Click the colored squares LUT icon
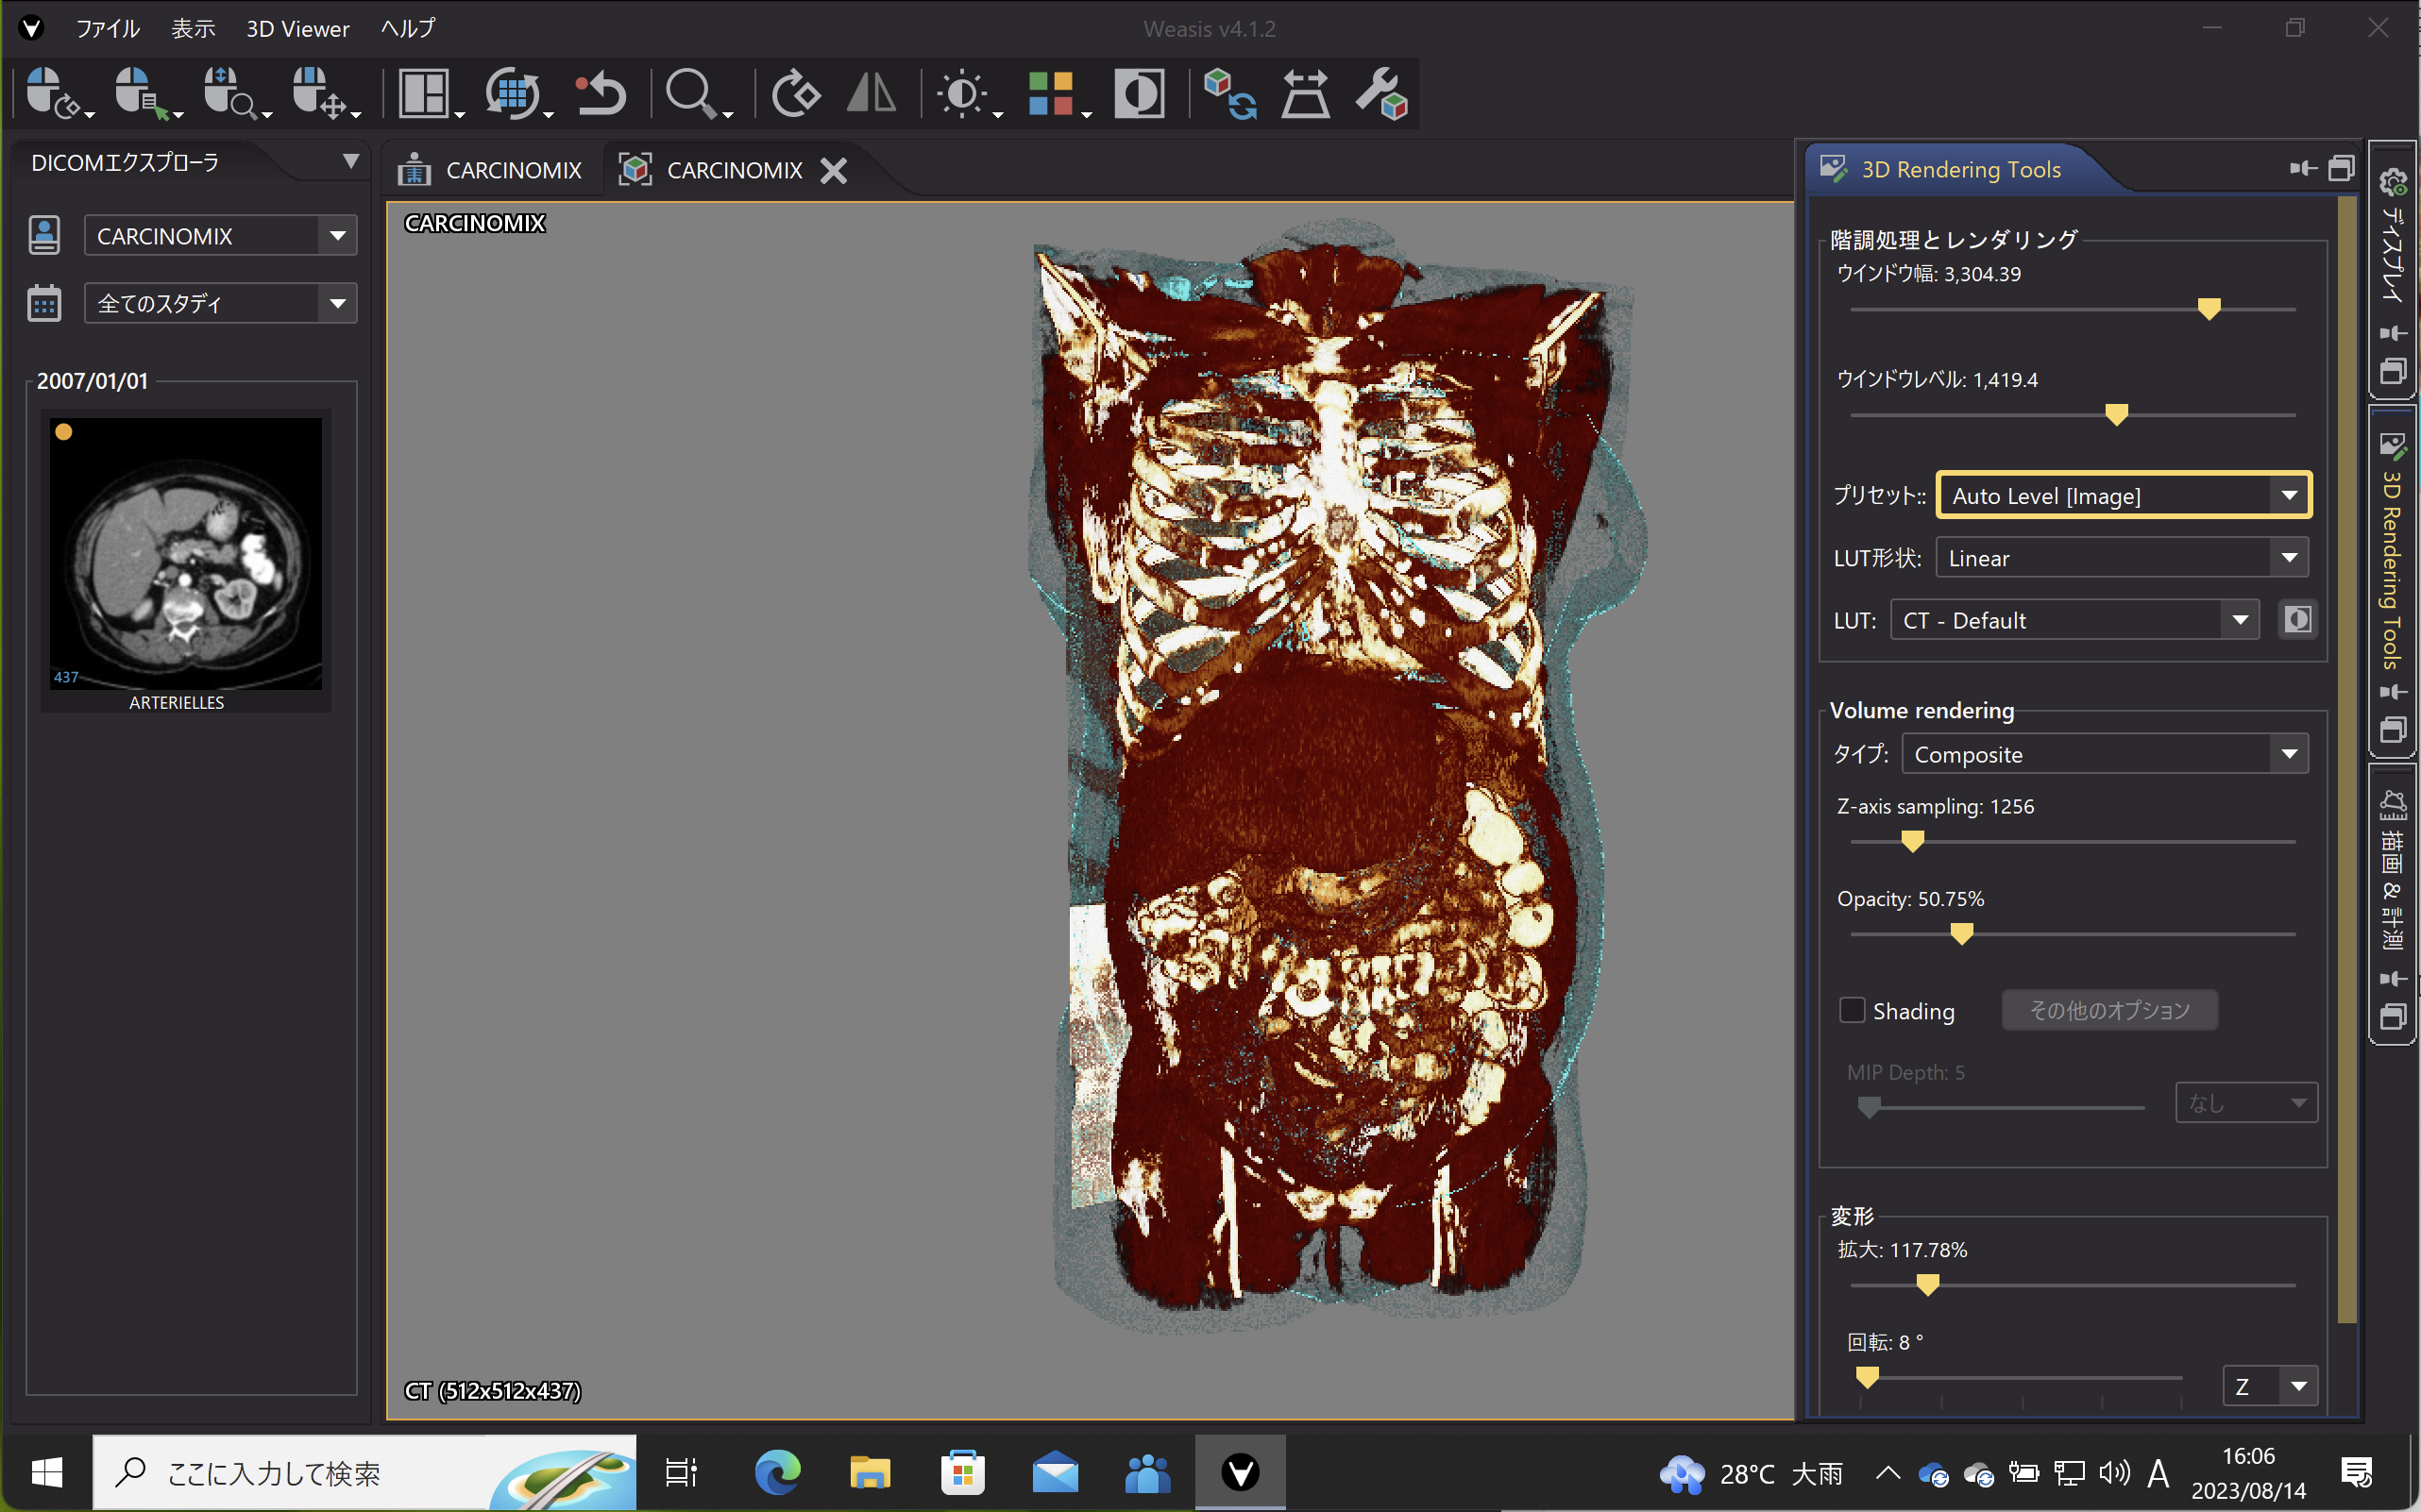 point(1050,94)
